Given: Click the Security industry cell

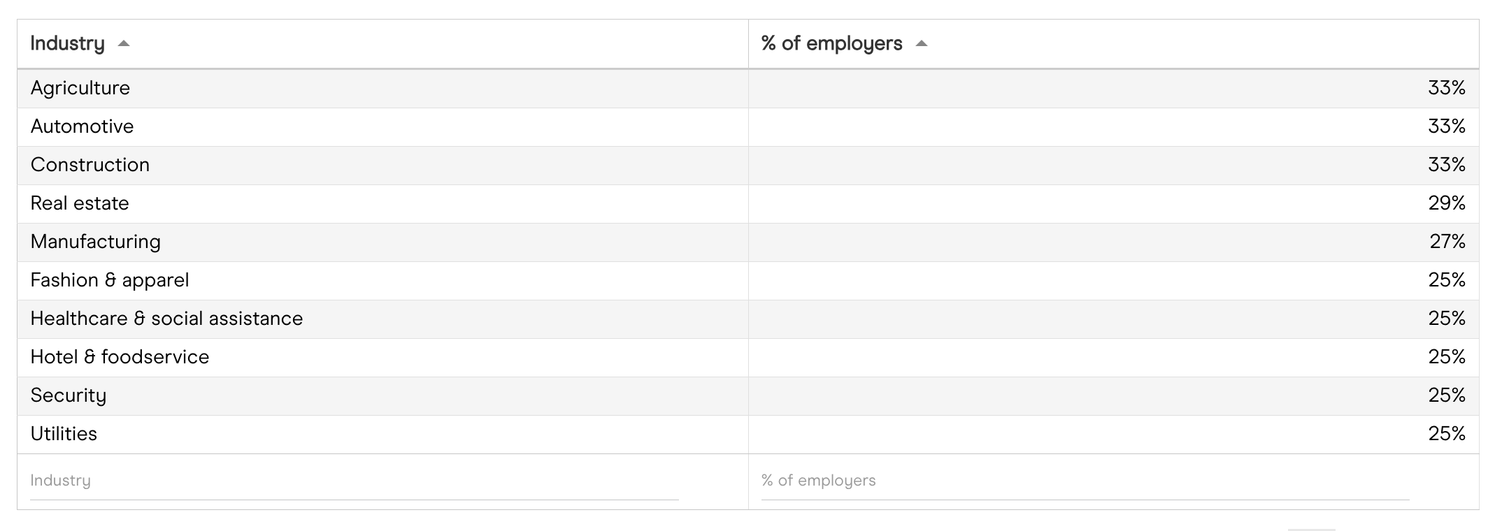Looking at the screenshot, I should (x=69, y=395).
